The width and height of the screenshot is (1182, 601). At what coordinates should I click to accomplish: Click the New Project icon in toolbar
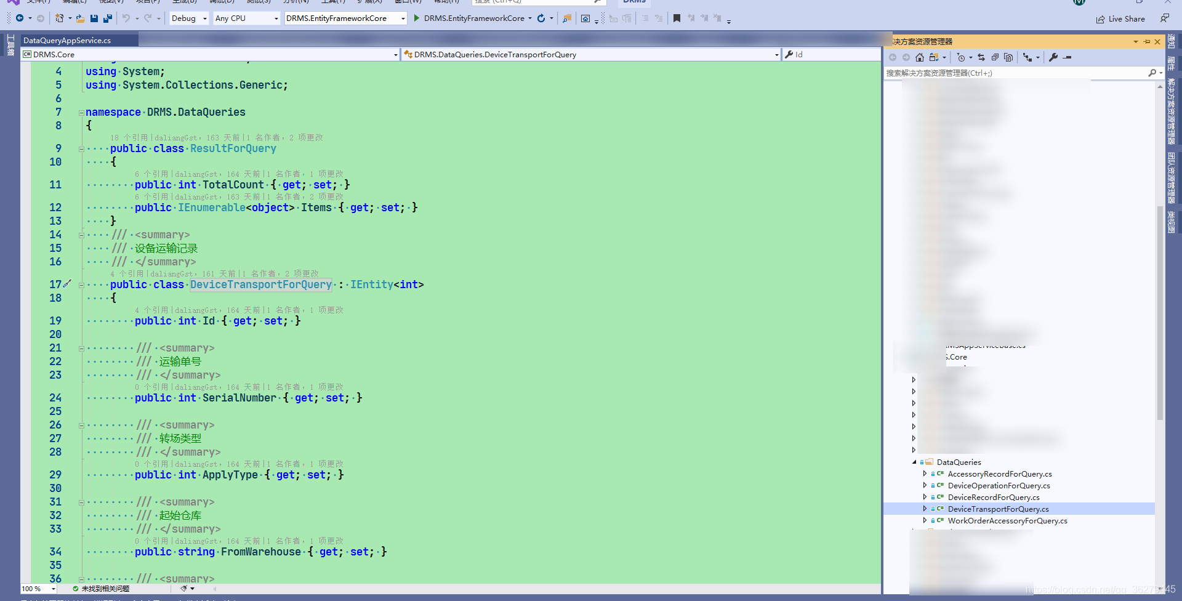(60, 18)
